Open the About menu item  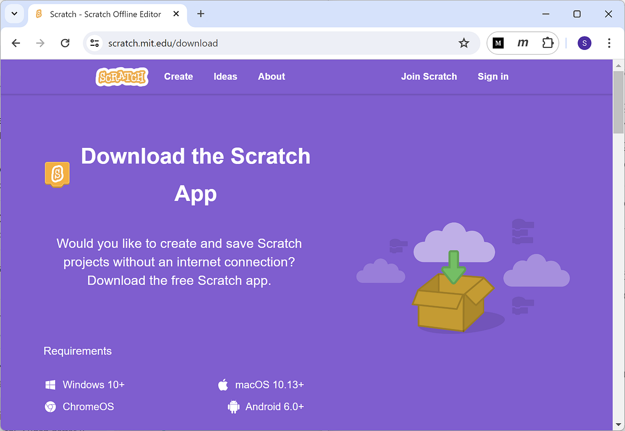271,77
